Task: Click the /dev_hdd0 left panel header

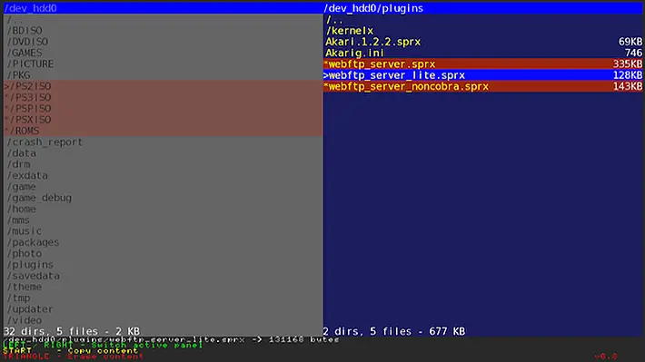Action: click(x=164, y=8)
